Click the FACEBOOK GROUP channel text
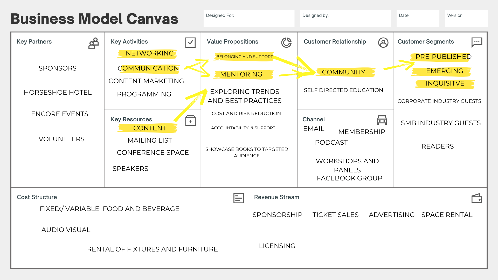The image size is (498, 280). (x=349, y=178)
